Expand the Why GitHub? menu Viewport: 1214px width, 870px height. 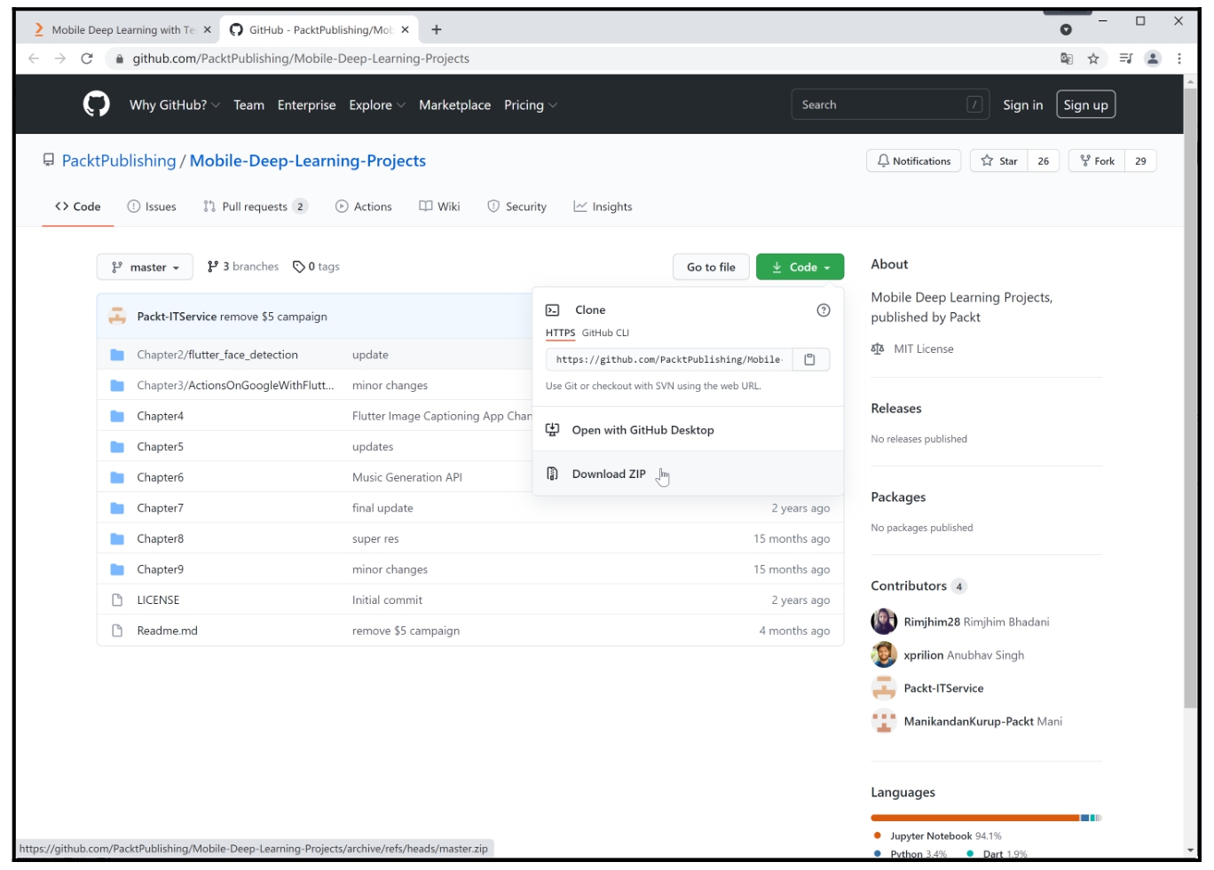point(174,105)
